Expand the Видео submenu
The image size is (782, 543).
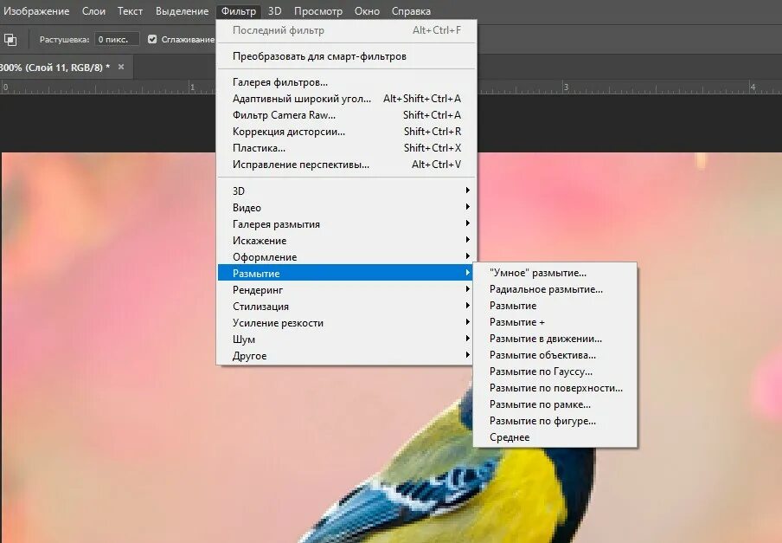point(347,208)
